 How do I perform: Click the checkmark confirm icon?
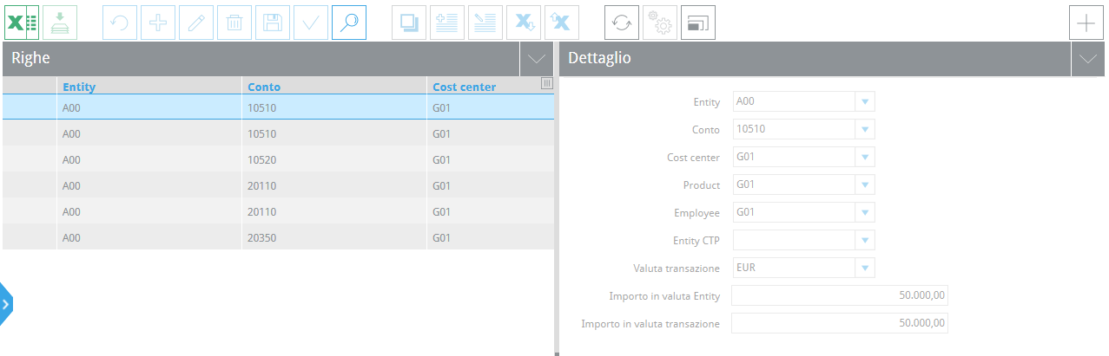311,23
